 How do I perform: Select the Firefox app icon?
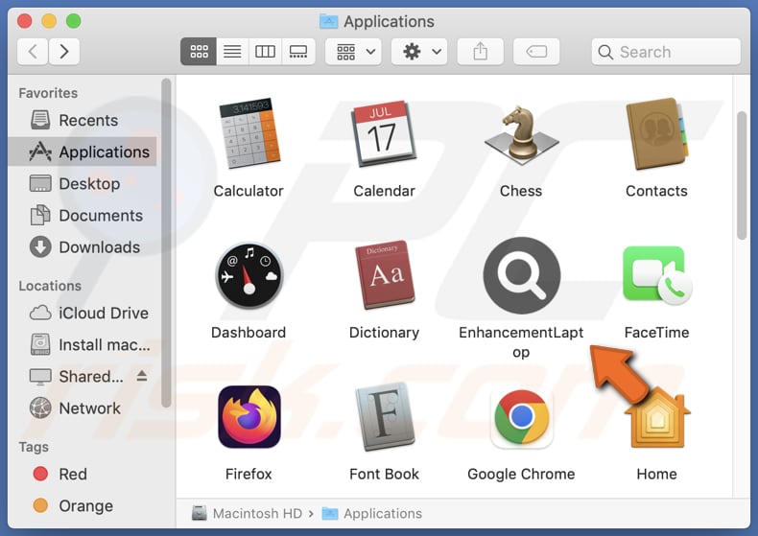(x=249, y=417)
